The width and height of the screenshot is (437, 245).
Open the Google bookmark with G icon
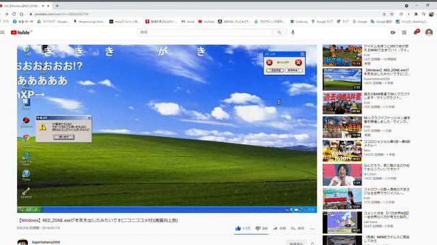coord(360,21)
